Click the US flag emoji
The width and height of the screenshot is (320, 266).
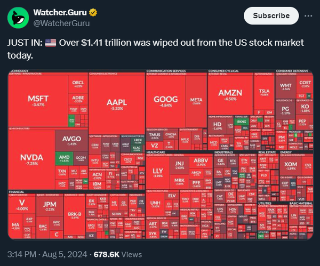[x=51, y=42]
